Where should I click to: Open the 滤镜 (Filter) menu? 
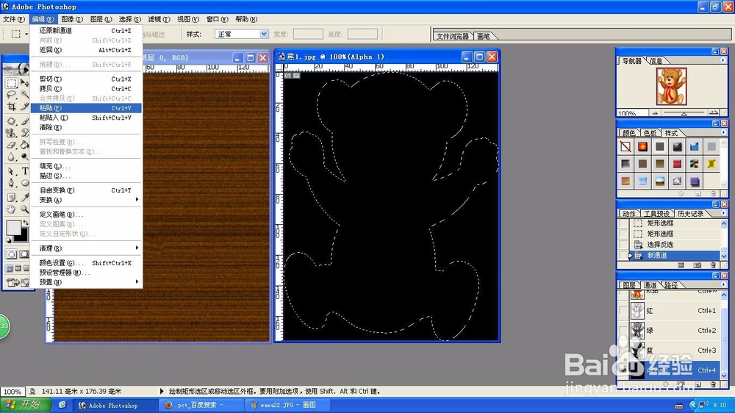pos(159,19)
